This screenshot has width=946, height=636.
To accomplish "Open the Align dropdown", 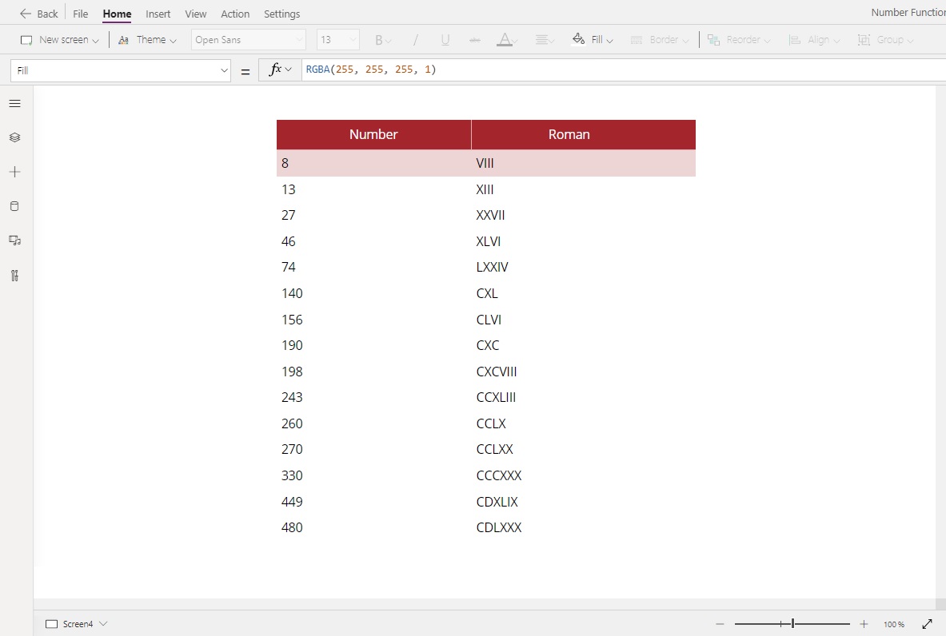I will [x=815, y=40].
